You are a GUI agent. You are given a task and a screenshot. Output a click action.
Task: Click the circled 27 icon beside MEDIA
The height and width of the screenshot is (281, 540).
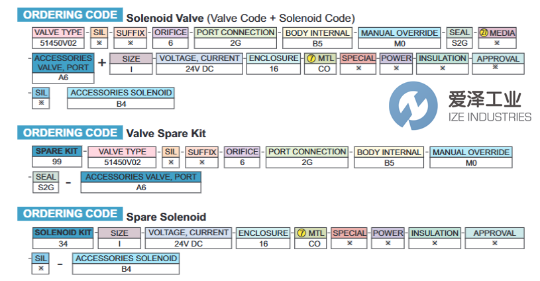pyautogui.click(x=484, y=32)
